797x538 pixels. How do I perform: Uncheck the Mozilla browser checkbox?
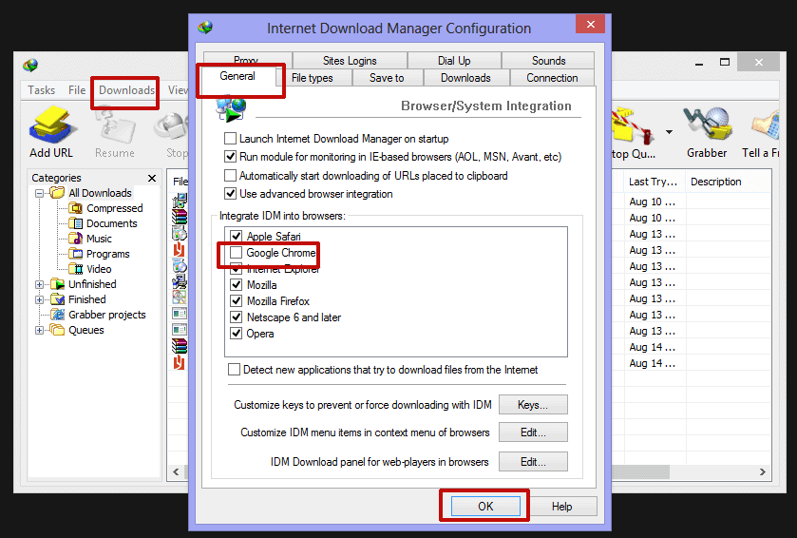click(x=236, y=285)
